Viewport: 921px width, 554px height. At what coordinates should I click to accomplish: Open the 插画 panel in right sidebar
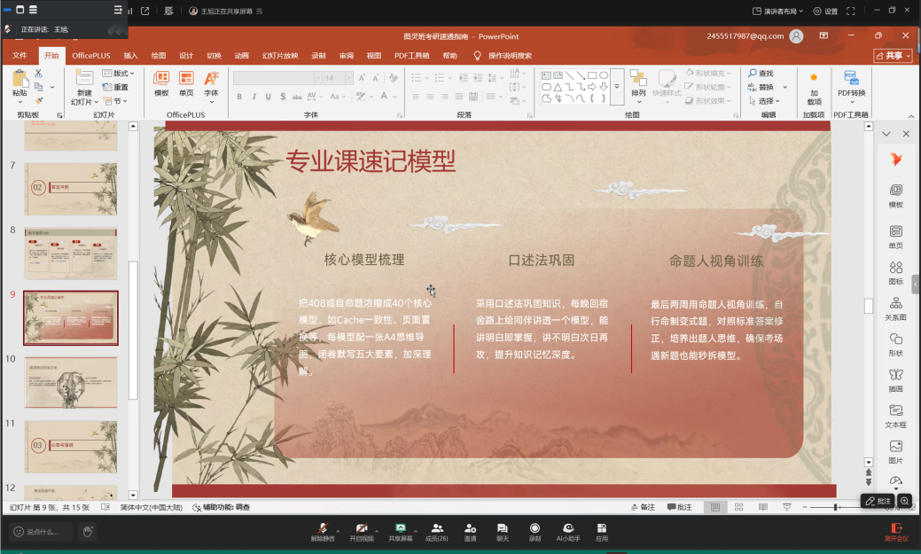[896, 380]
